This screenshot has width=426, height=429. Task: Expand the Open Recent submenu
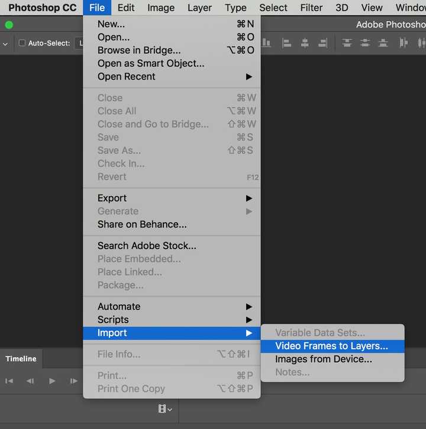point(172,76)
